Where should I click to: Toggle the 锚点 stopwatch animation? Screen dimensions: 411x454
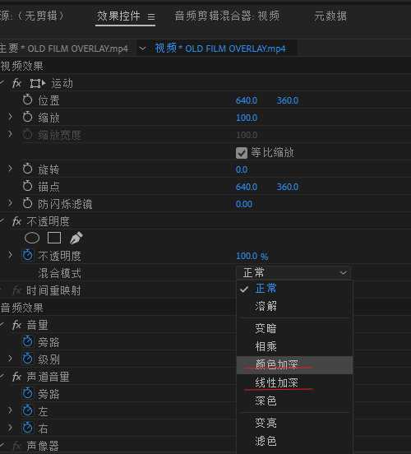pyautogui.click(x=27, y=186)
